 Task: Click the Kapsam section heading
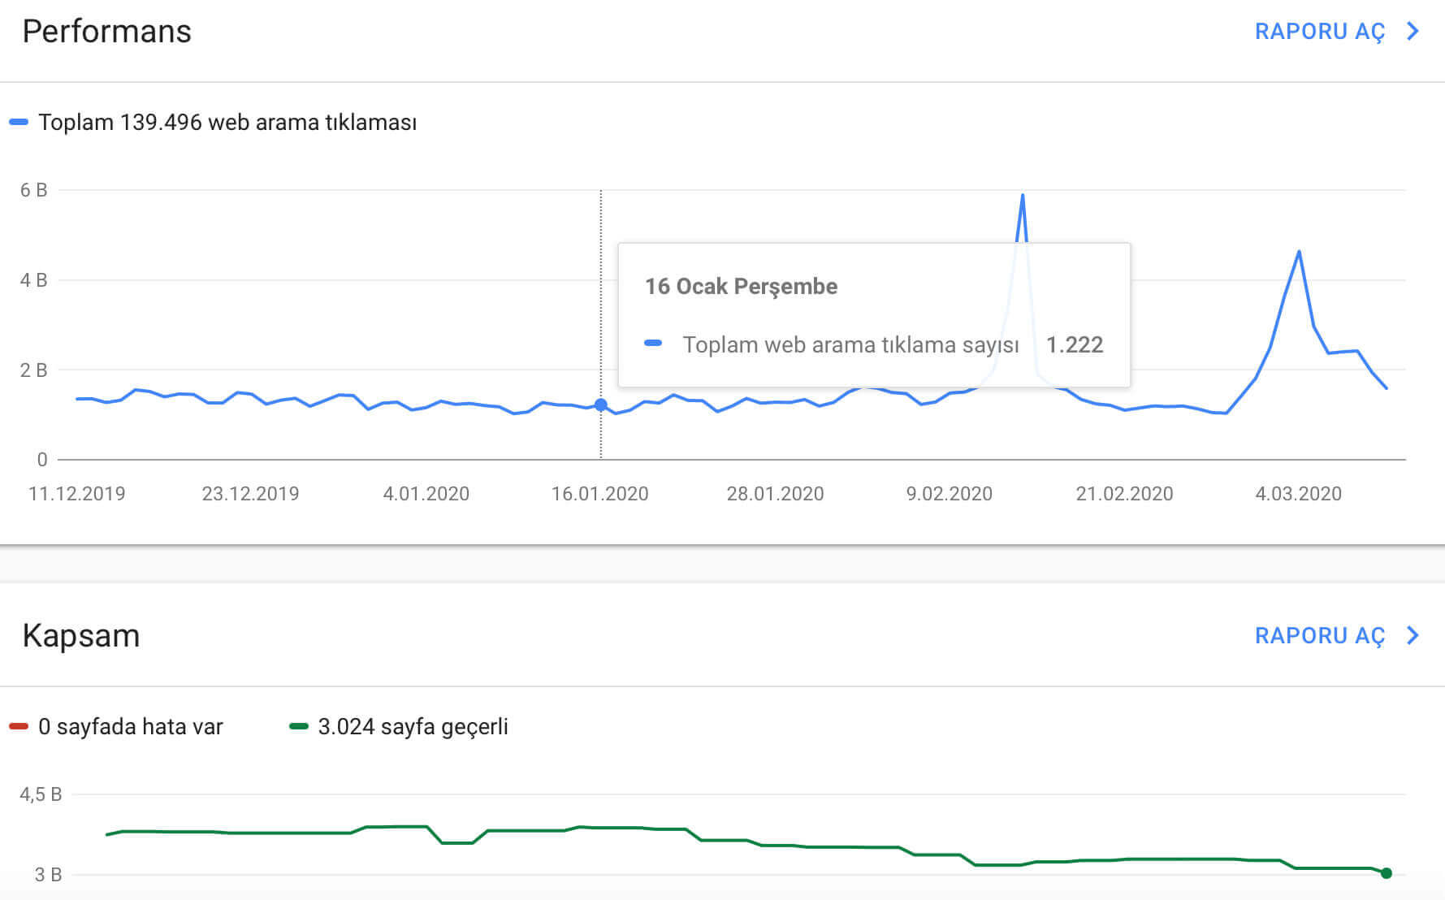[81, 635]
